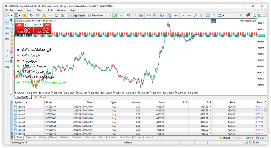Select the cursor arrow tool

tap(170, 15)
